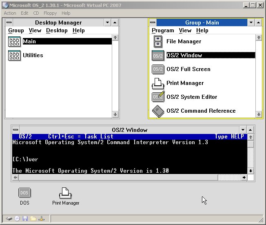This screenshot has width=266, height=225.
Task: Click the Virtual PC title bar application icon
Action: [x=5, y=5]
